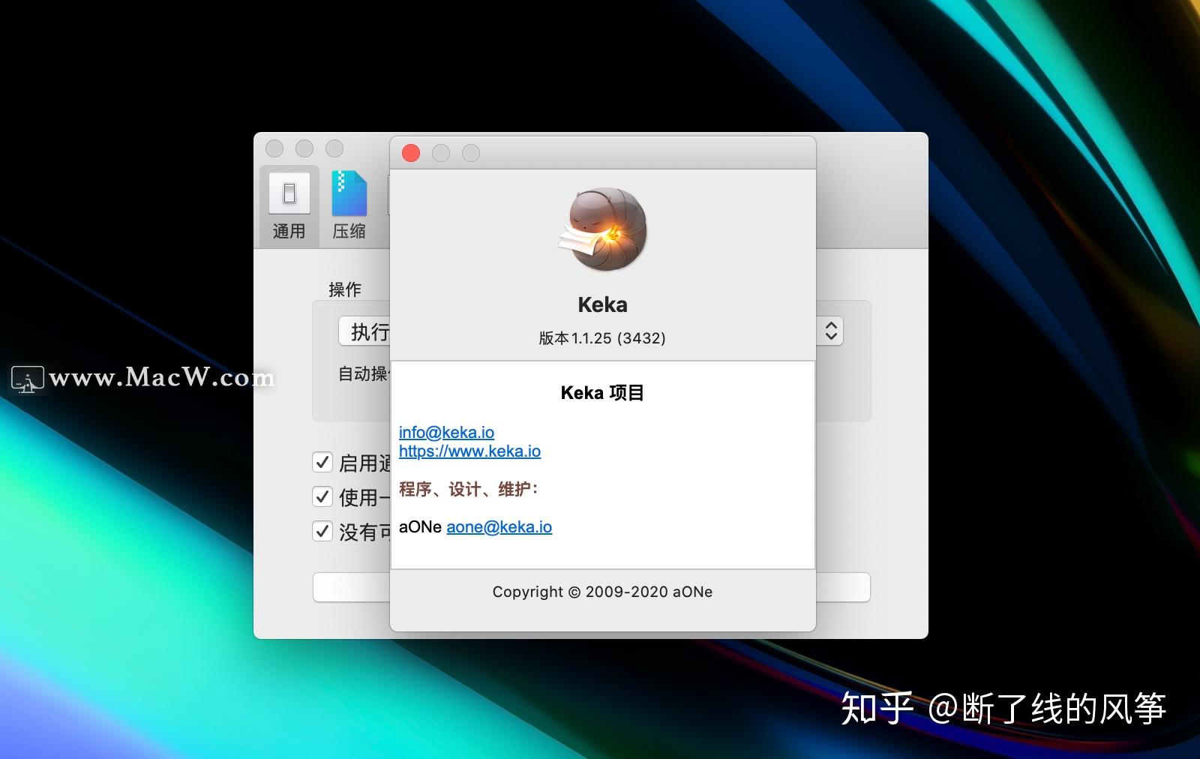This screenshot has width=1200, height=759.
Task: Click the 版本1.1.25 (3432) version text
Action: [602, 338]
